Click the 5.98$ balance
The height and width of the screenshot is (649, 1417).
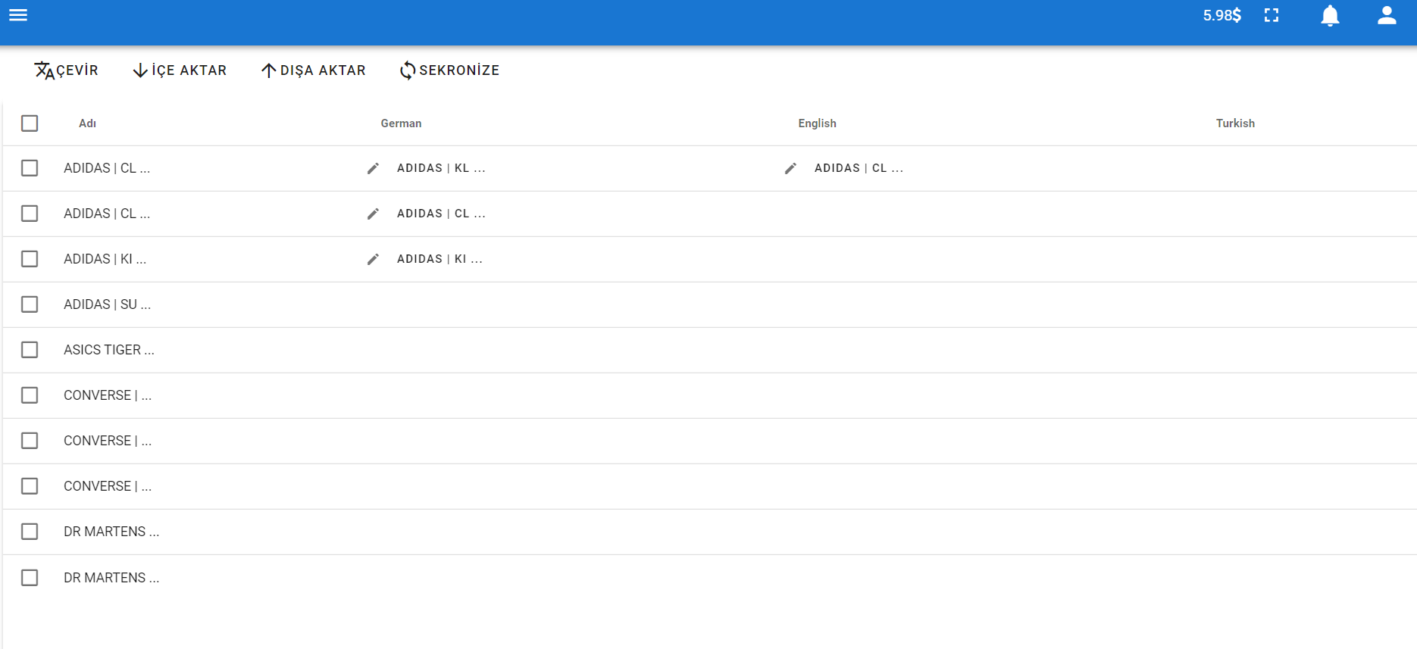1221,15
